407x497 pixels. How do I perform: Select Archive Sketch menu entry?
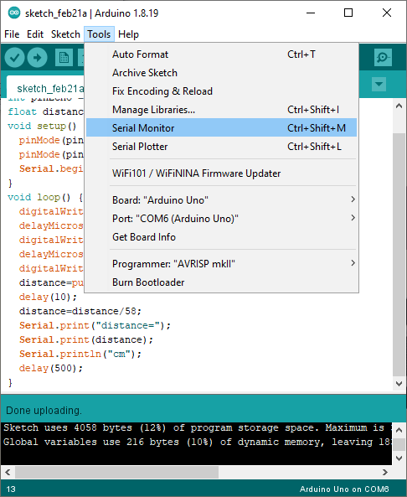(221, 73)
